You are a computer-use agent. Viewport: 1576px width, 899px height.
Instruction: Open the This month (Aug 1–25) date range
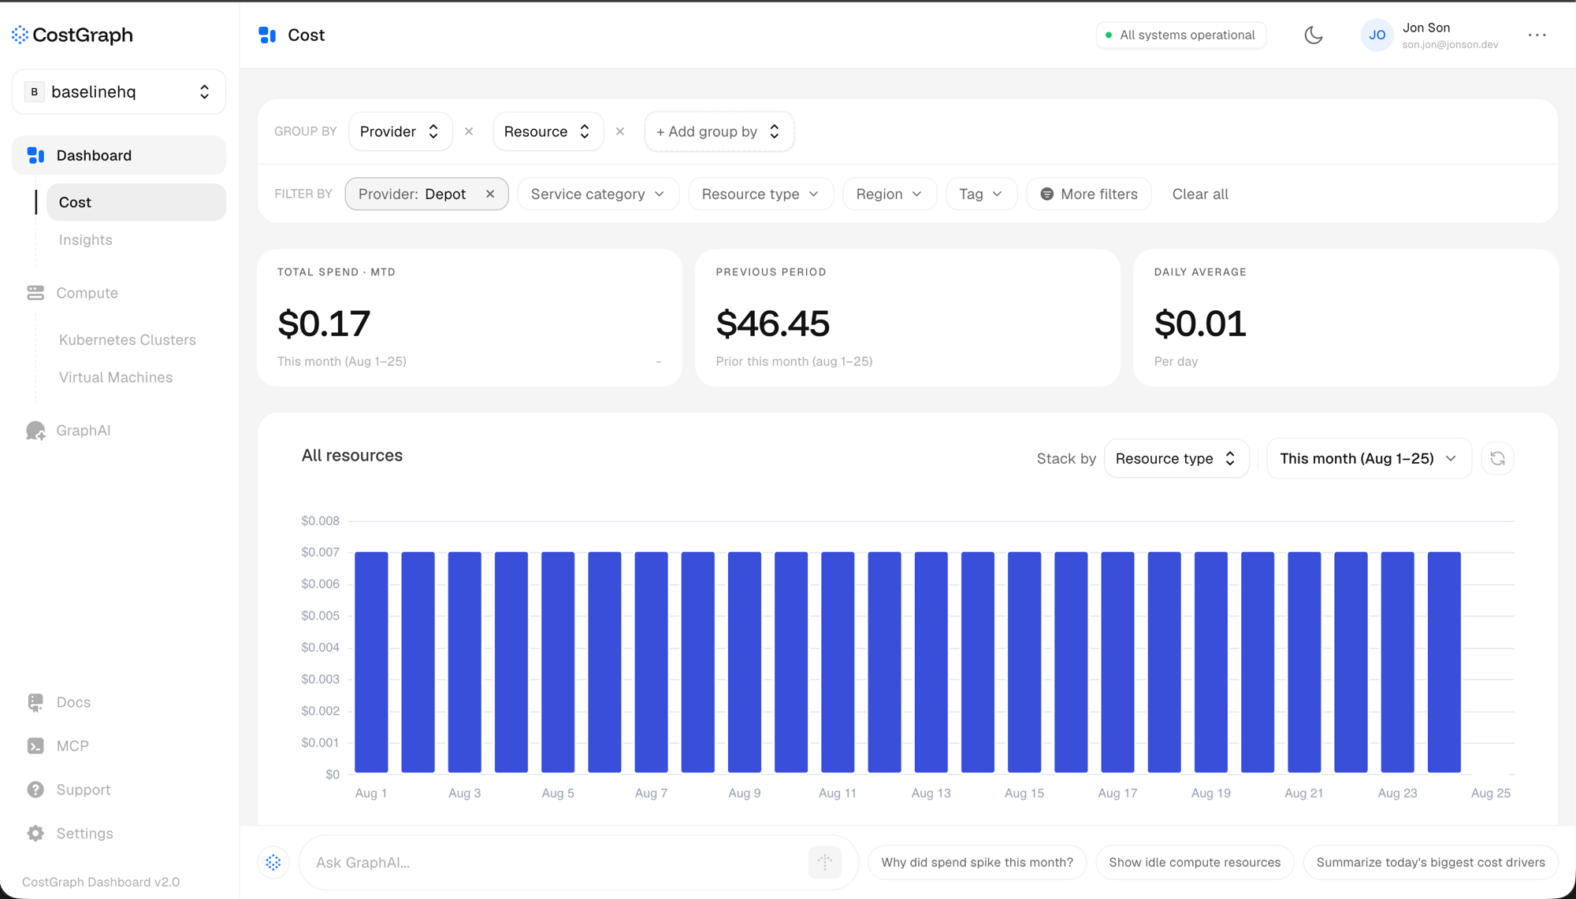point(1369,458)
